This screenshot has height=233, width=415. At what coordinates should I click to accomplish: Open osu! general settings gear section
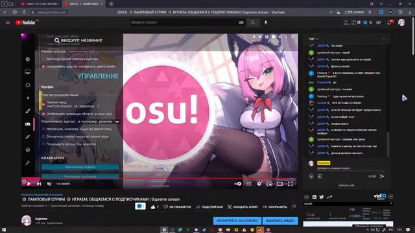point(27,59)
